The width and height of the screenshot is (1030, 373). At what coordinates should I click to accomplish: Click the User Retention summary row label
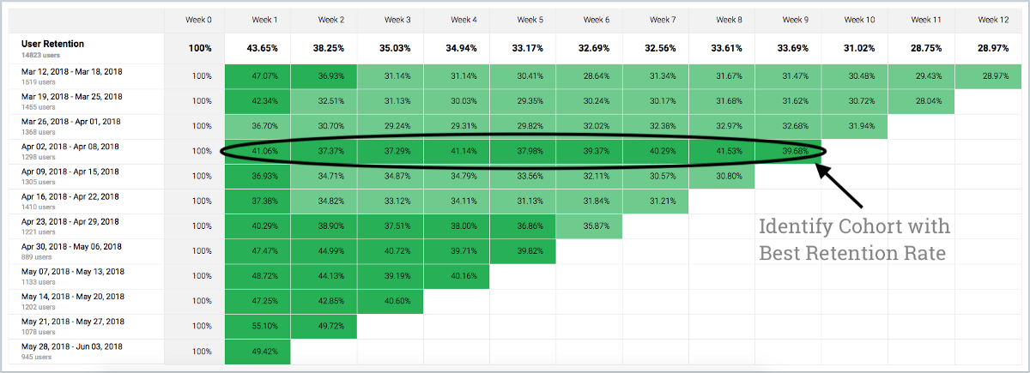pyautogui.click(x=52, y=43)
